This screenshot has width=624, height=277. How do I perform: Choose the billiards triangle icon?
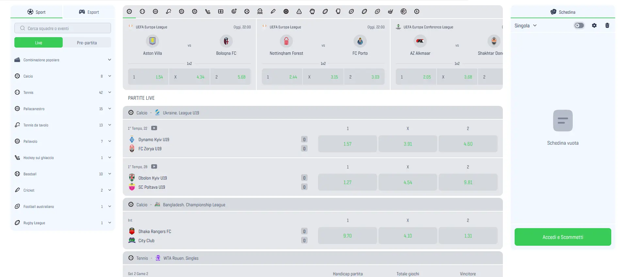click(299, 11)
